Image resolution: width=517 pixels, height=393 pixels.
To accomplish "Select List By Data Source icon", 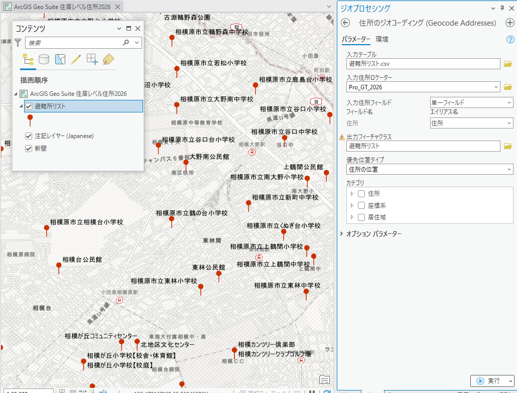I will point(44,59).
